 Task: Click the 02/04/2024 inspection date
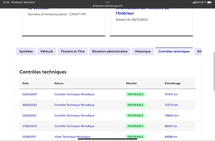[30, 94]
